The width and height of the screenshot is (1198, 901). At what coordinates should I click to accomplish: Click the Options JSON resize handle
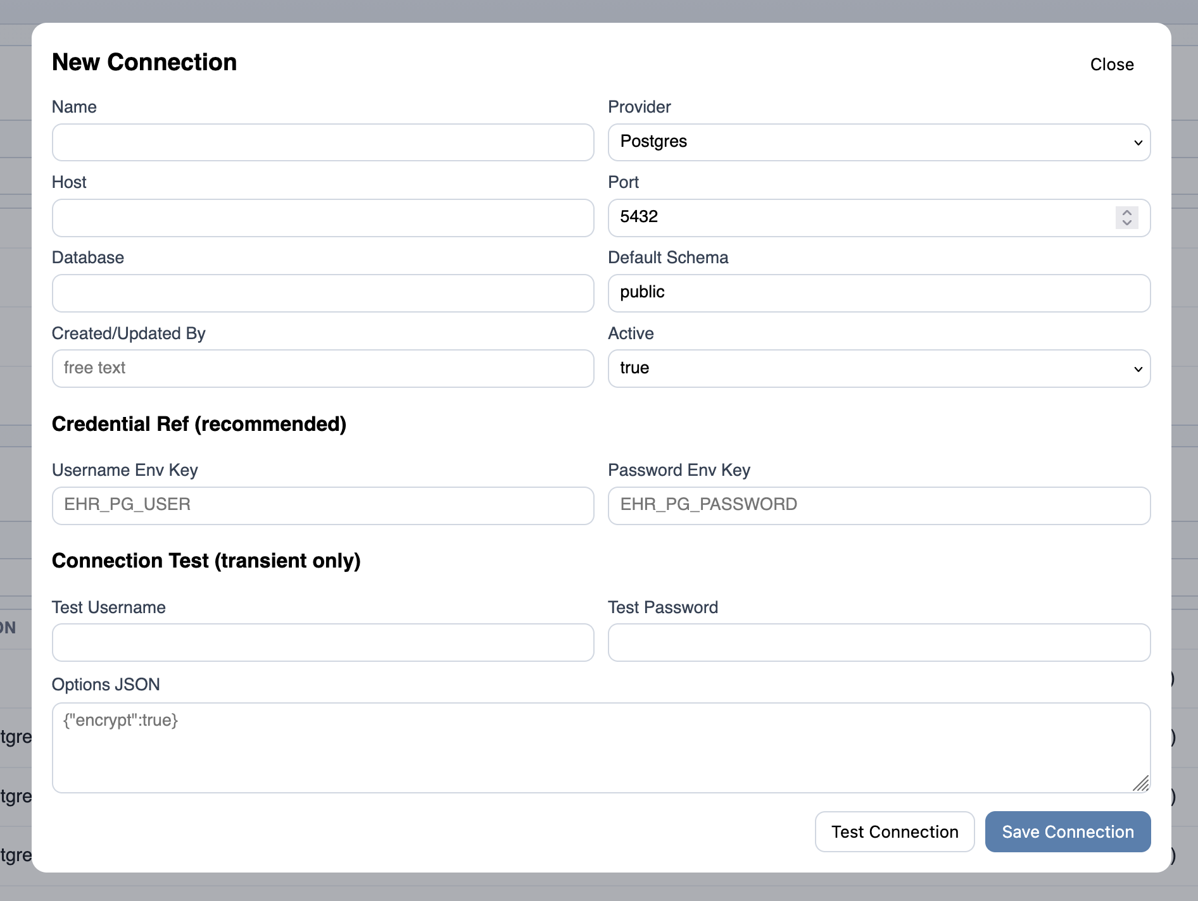(1143, 785)
